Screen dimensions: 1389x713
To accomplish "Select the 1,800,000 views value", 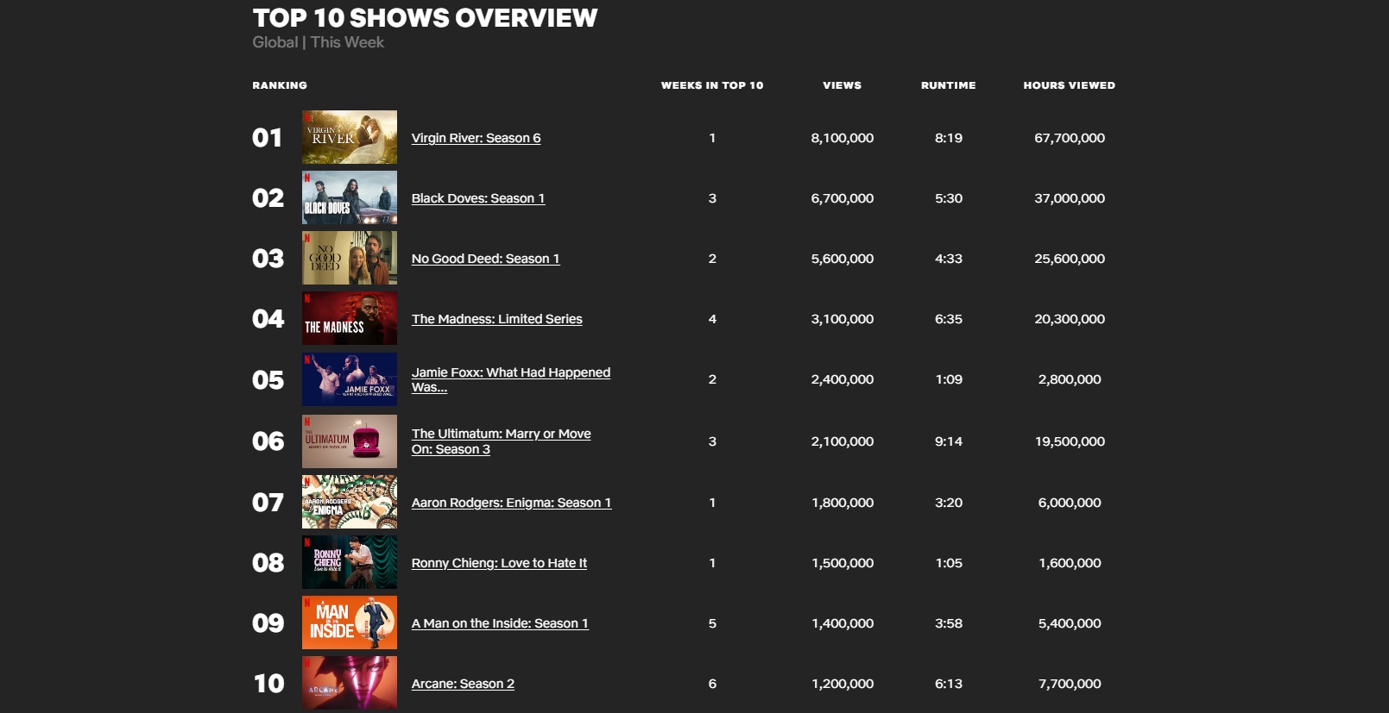I will [843, 503].
